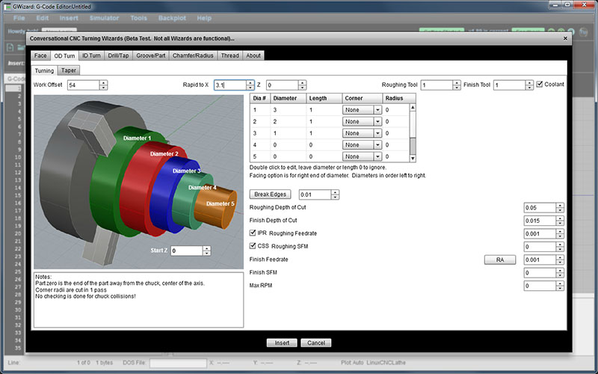Click the Diameter column header
The height and width of the screenshot is (374, 598).
289,99
